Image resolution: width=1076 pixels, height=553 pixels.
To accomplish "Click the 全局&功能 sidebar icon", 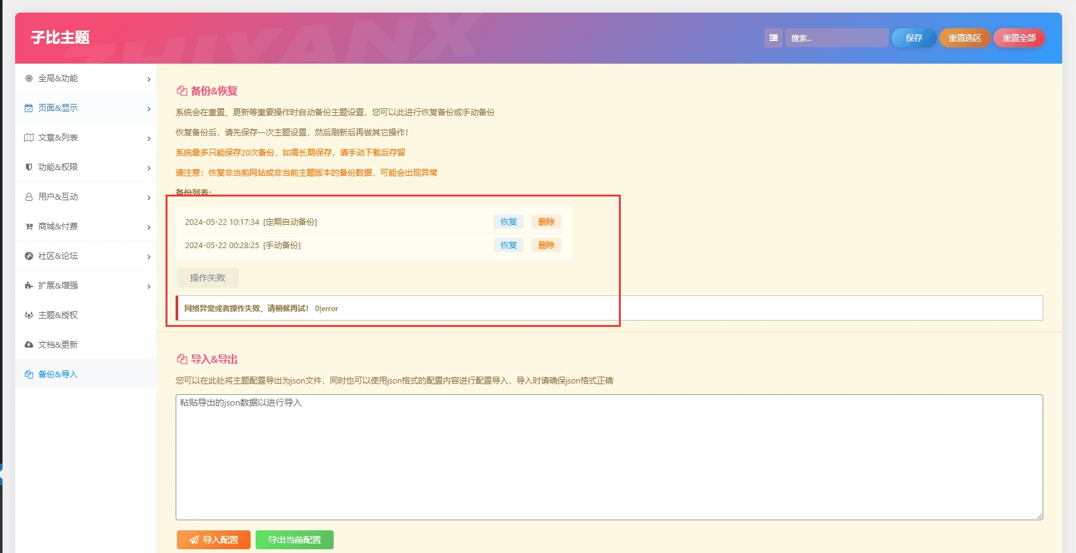I will [28, 79].
